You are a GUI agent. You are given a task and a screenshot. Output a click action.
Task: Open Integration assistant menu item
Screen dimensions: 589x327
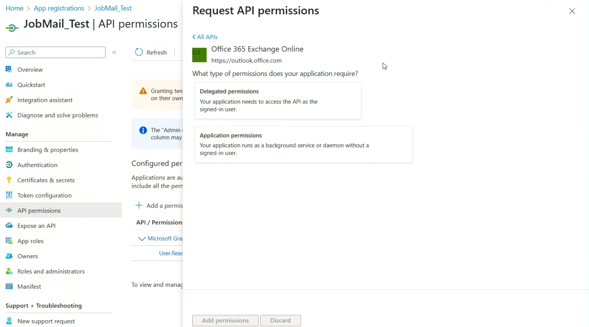point(45,100)
